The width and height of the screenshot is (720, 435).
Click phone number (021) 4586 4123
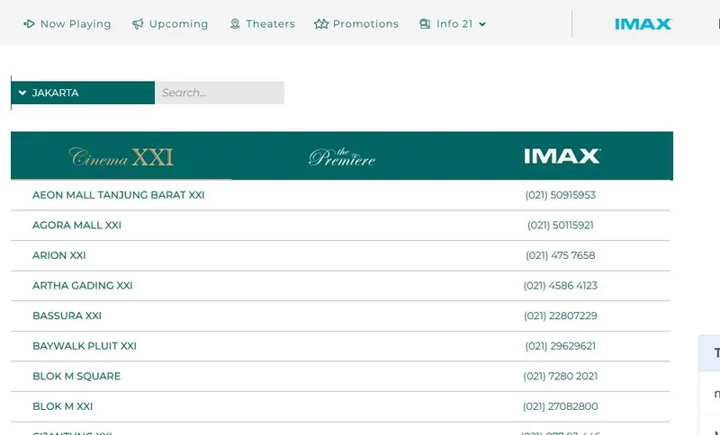[x=560, y=286]
